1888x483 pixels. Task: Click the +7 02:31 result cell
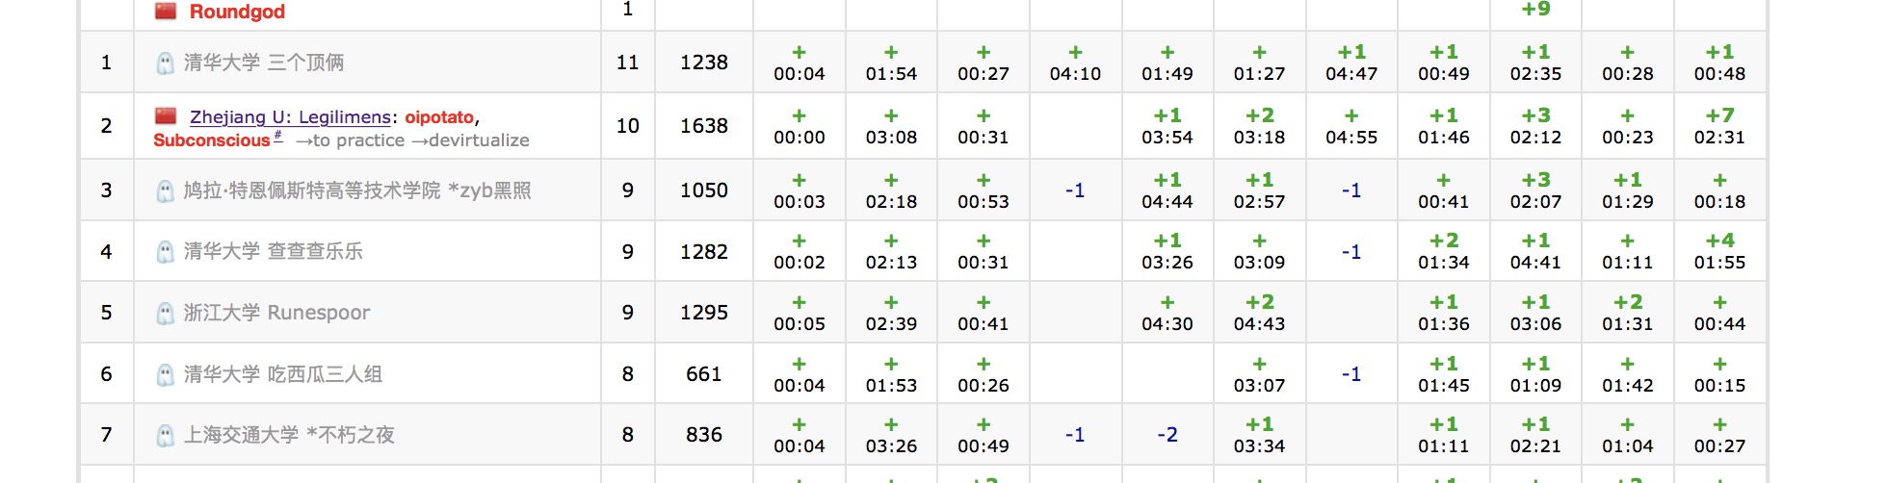[1719, 126]
